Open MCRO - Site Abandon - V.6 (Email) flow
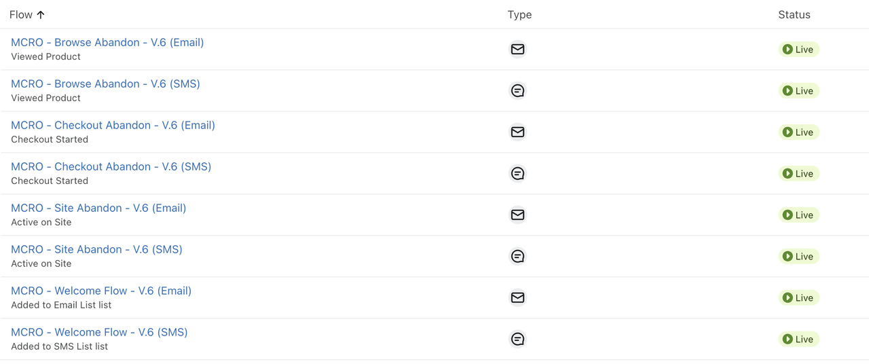Viewport: 869px width, 364px height. click(x=98, y=208)
